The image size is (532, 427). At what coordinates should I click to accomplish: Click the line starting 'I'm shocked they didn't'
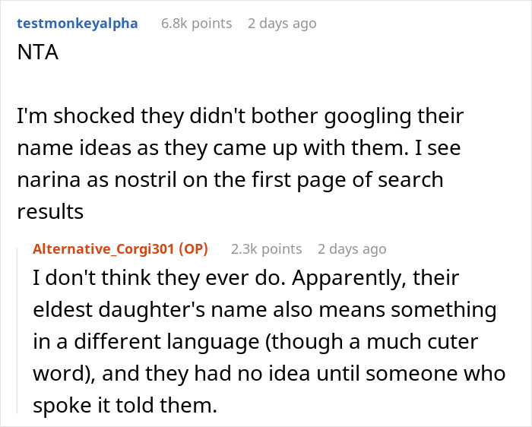click(240, 116)
